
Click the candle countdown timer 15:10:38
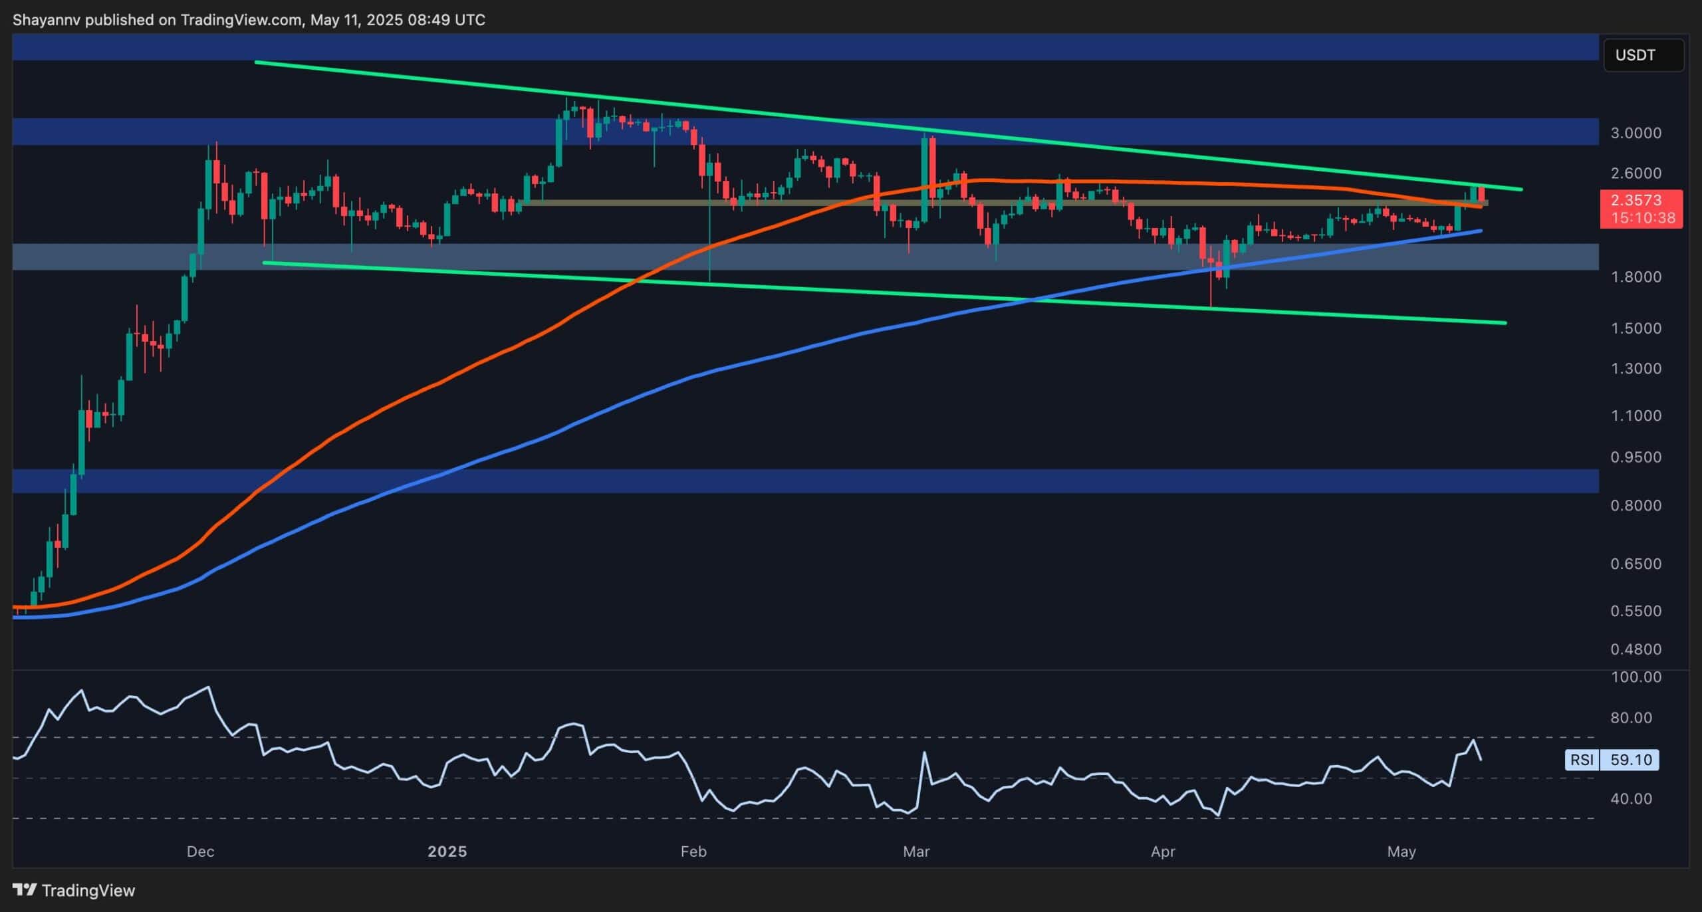pos(1641,217)
